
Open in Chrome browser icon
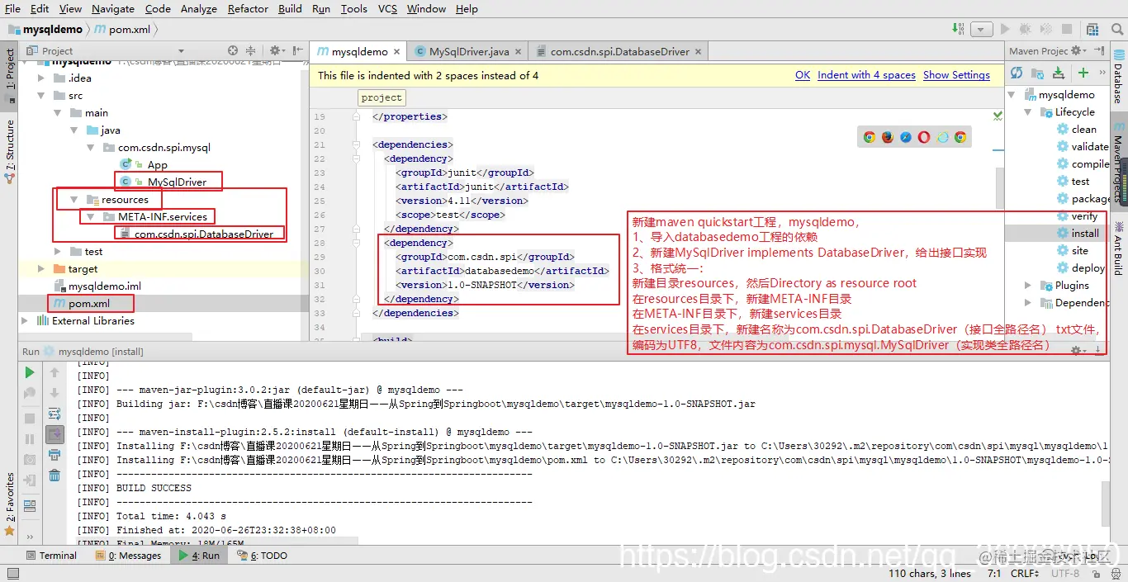(870, 137)
